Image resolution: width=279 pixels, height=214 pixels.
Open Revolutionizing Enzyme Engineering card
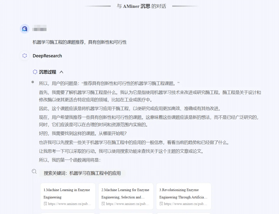point(184,196)
